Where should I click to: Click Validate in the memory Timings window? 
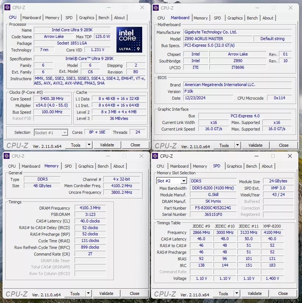(106, 293)
